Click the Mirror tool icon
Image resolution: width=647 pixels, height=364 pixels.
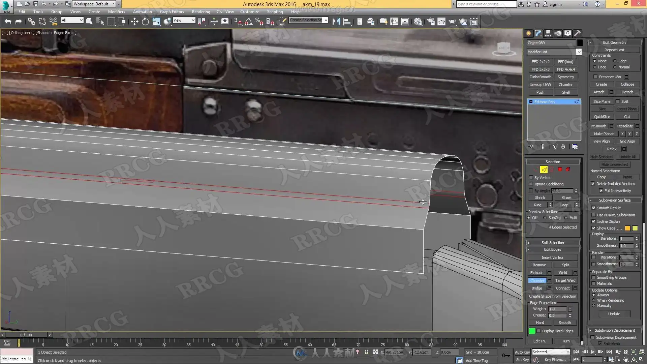coord(336,22)
